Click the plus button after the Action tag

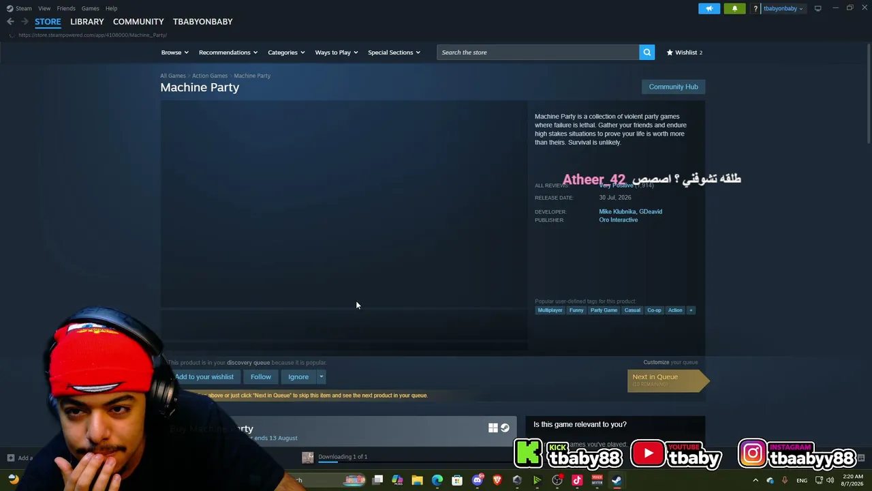click(691, 310)
